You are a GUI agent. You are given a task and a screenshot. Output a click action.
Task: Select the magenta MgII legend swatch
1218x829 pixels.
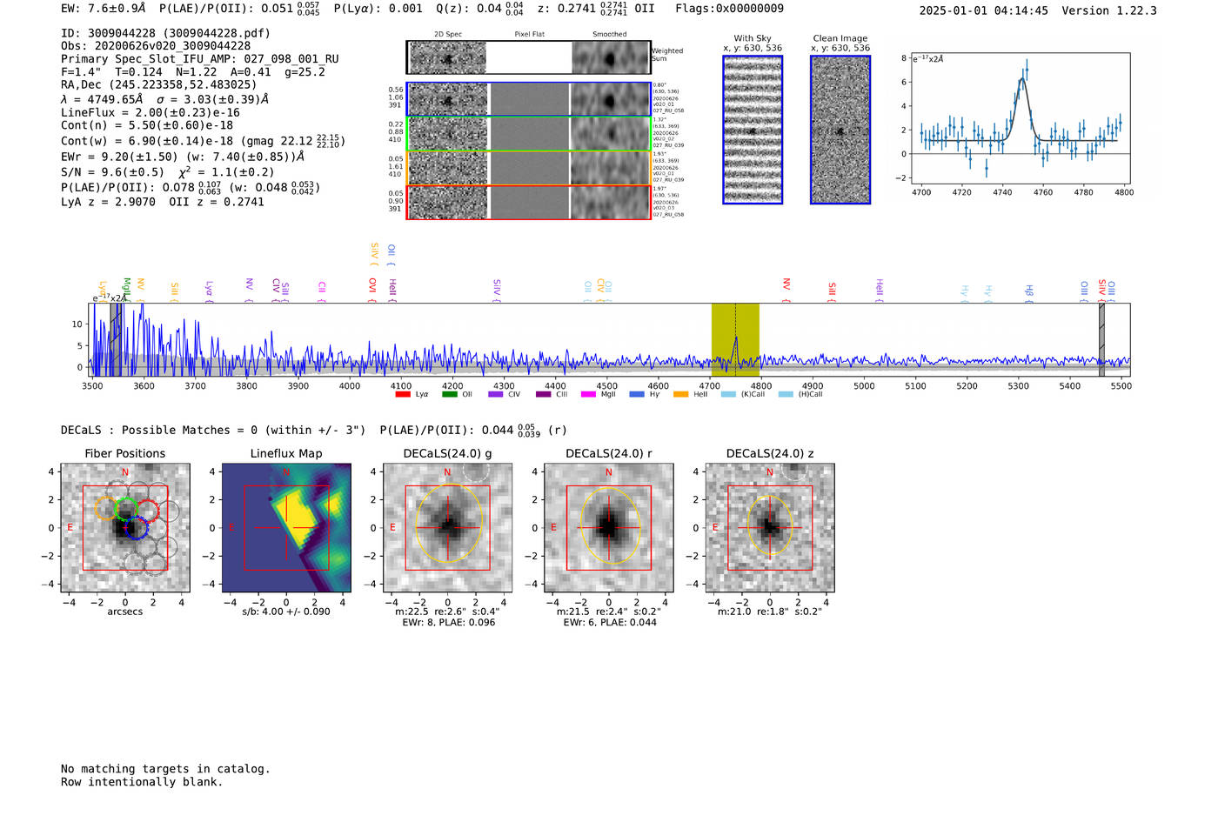point(588,395)
